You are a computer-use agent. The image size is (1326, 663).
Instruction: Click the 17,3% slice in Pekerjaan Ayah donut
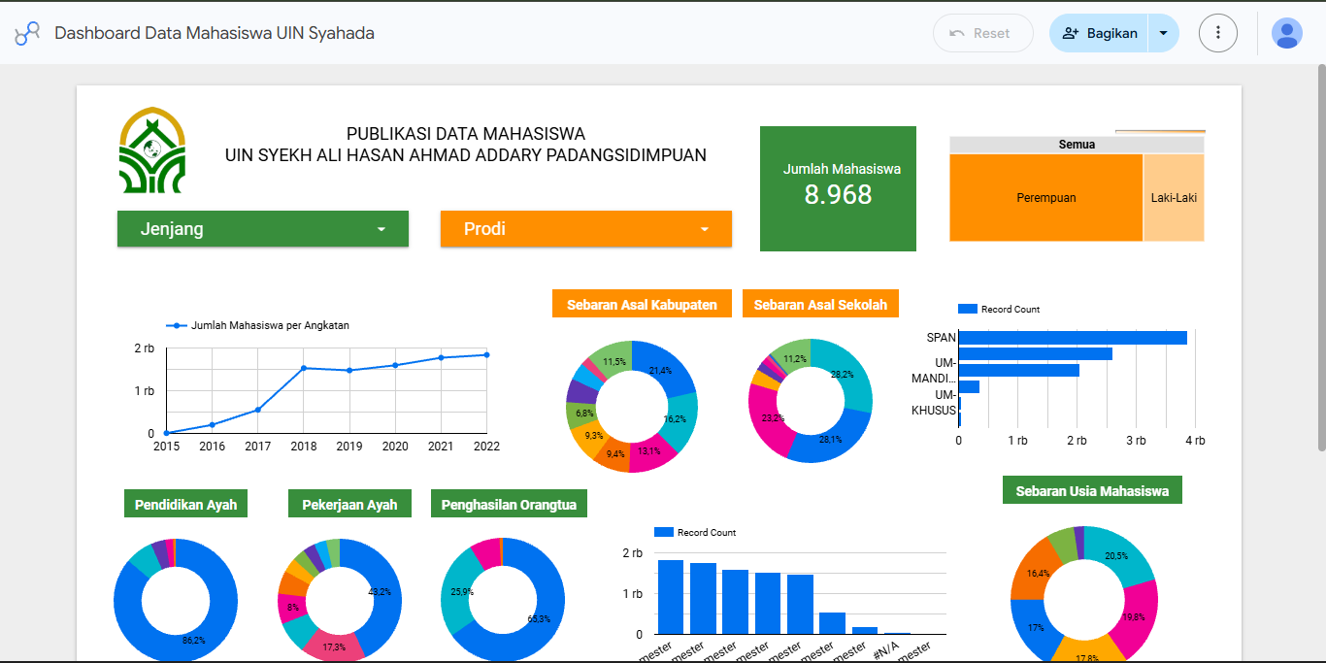coord(333,646)
